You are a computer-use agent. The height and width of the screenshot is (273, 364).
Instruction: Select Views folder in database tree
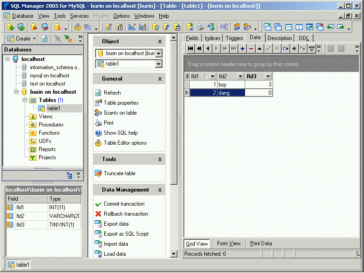45,116
